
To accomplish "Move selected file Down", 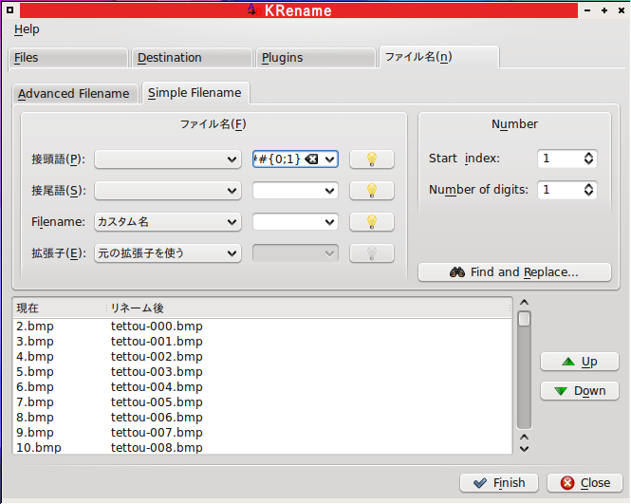I will coord(580,391).
